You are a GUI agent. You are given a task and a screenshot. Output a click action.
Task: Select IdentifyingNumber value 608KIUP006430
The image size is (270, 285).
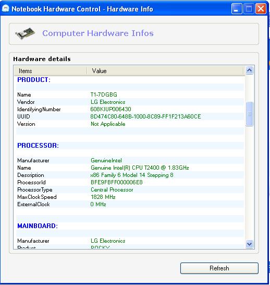pos(111,109)
